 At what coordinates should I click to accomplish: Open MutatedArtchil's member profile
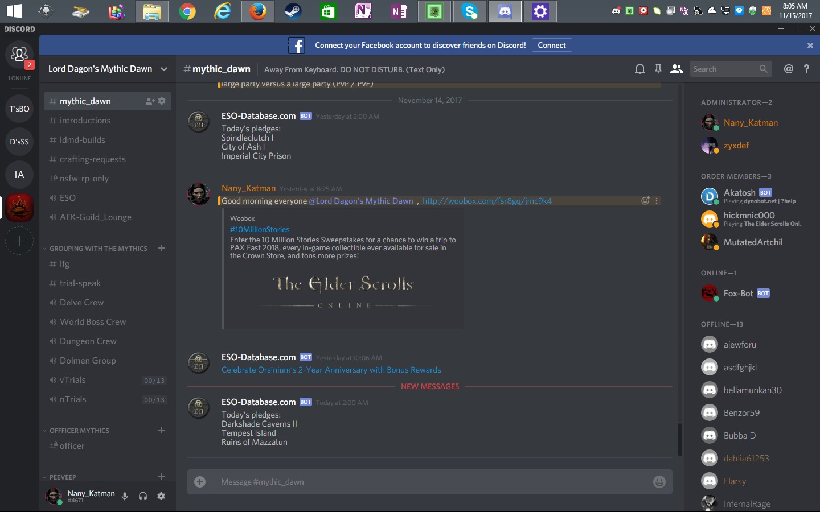749,242
